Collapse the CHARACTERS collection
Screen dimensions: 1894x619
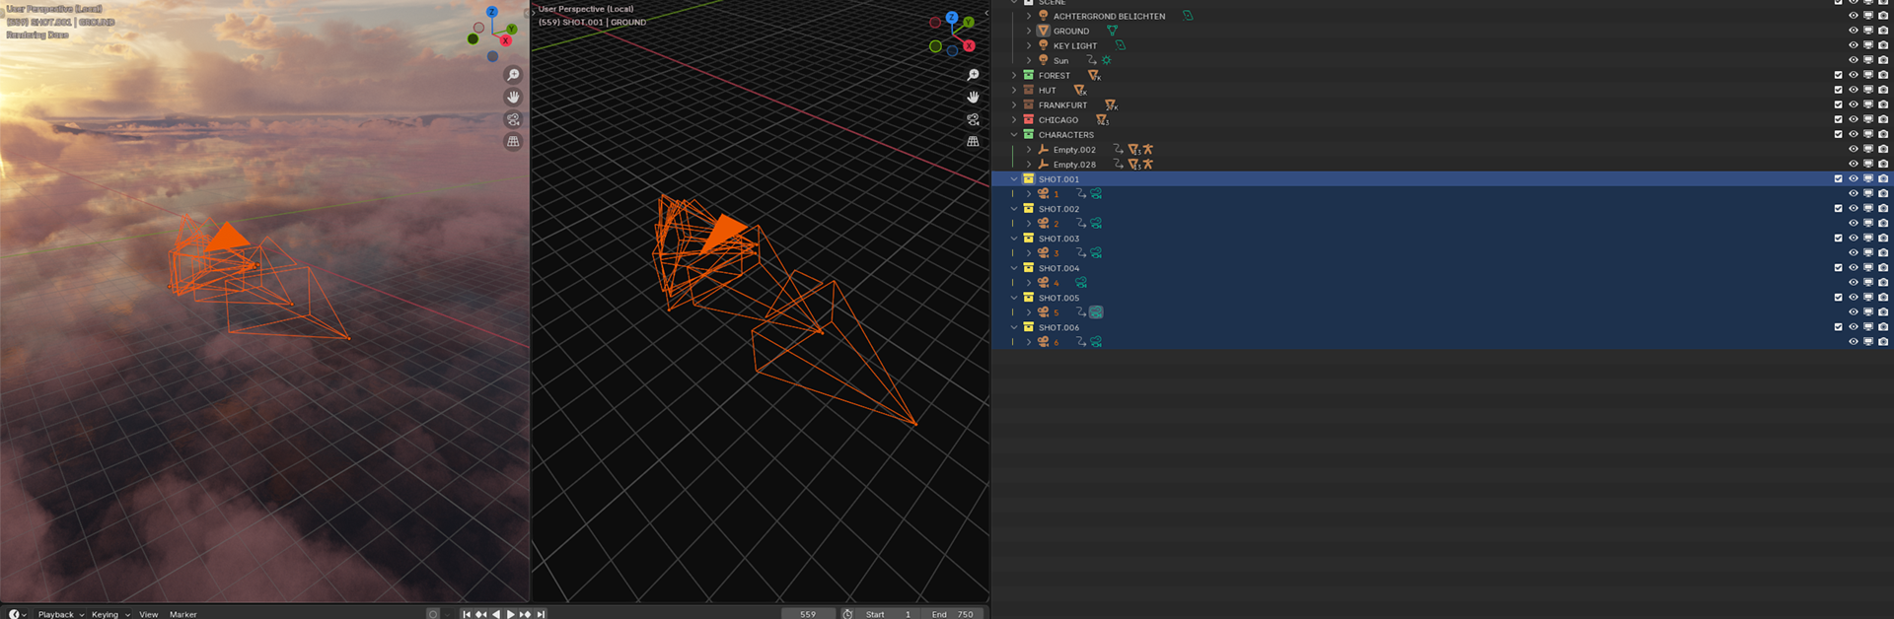click(1014, 135)
